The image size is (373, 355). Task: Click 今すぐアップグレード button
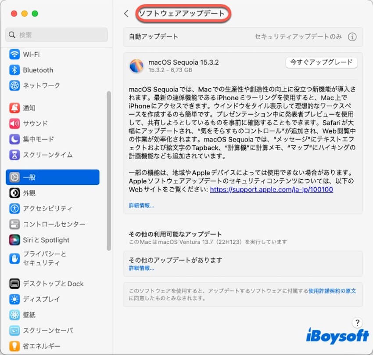(x=321, y=62)
